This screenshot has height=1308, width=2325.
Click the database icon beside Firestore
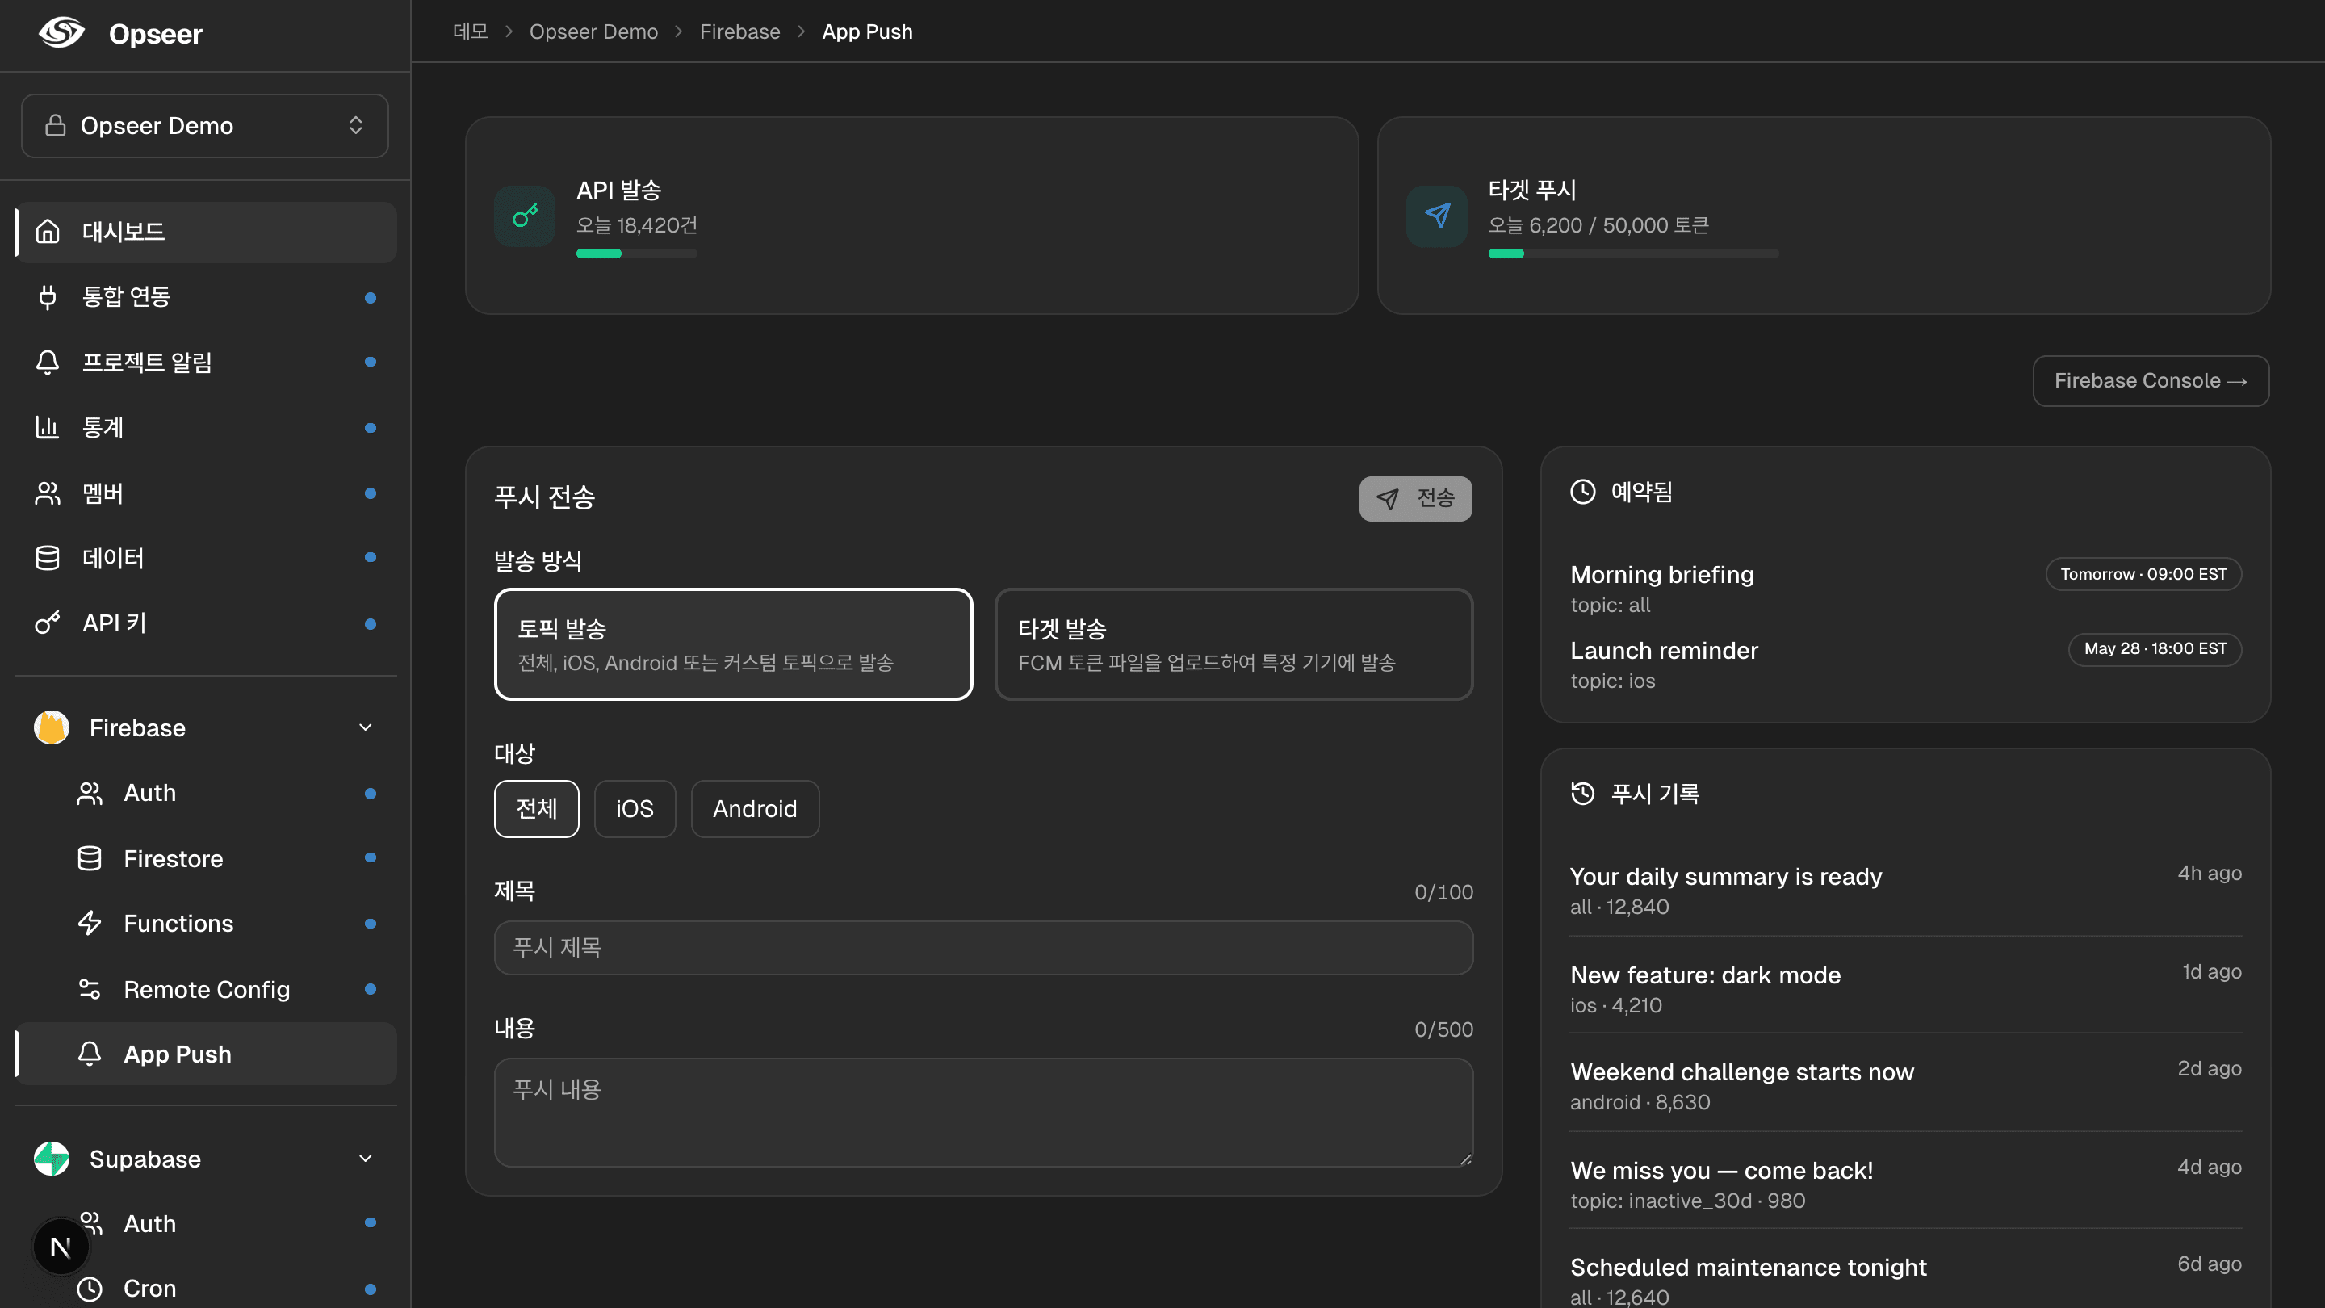[x=90, y=858]
